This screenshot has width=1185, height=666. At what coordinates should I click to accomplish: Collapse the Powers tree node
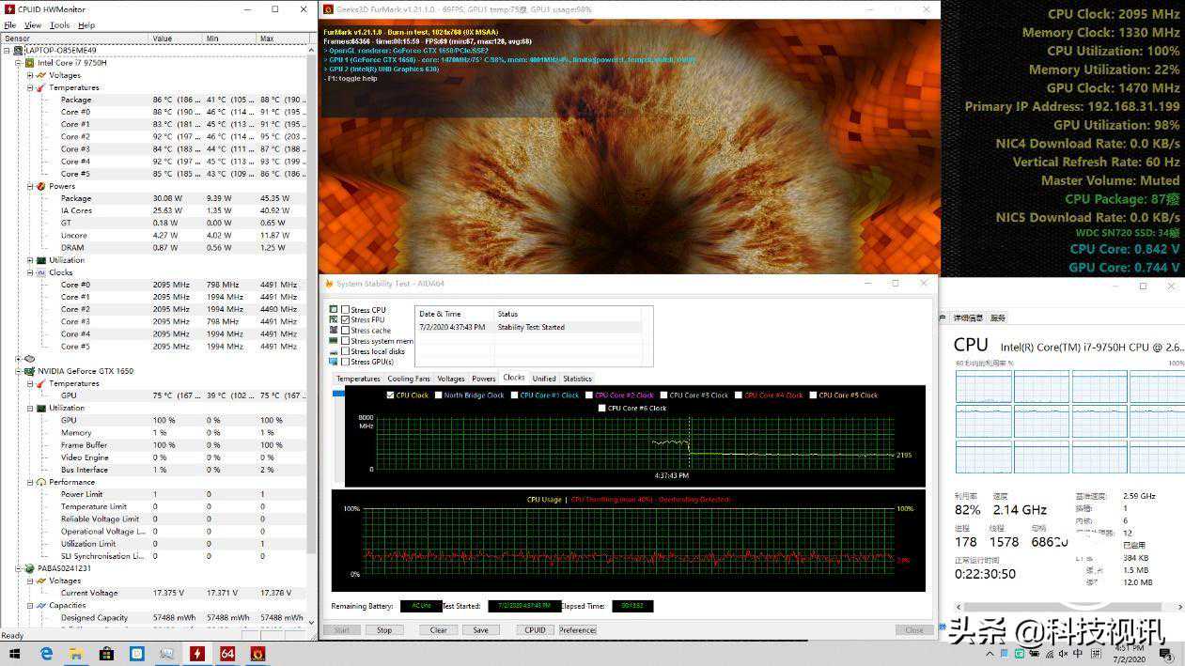(x=30, y=186)
